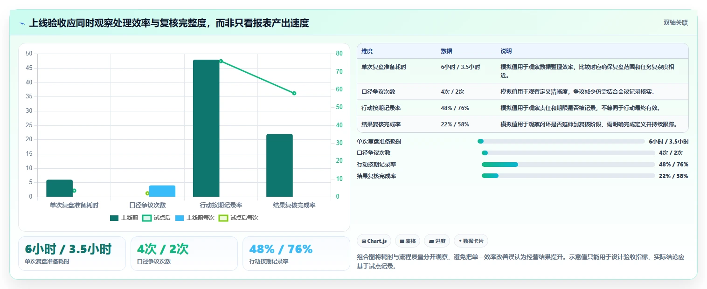Select table cell 结果复核完成率 in 维度 column

(381, 124)
